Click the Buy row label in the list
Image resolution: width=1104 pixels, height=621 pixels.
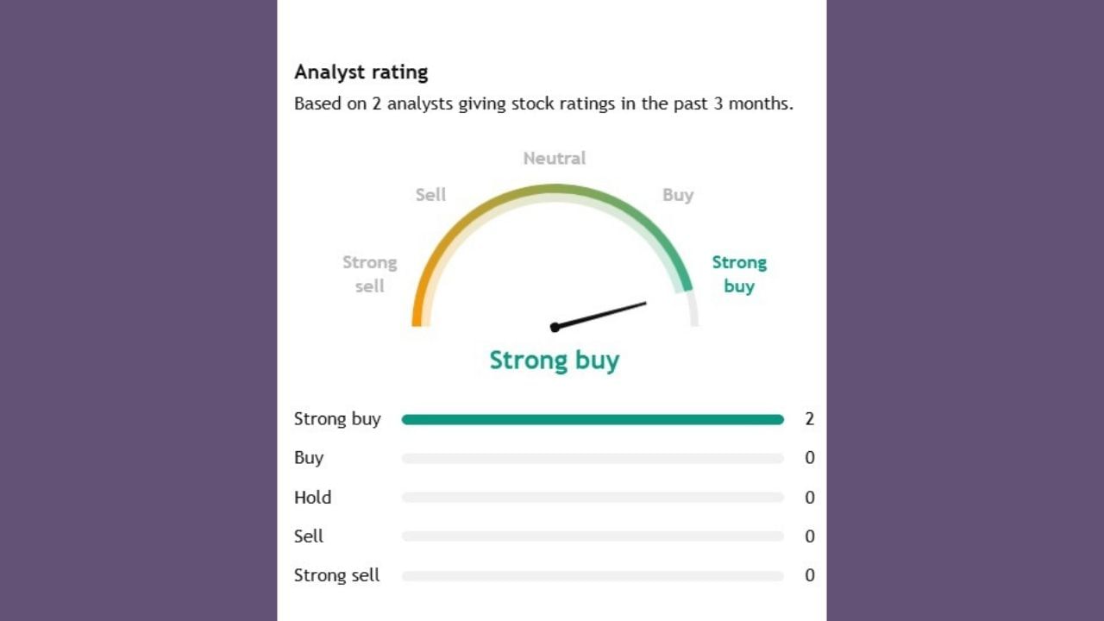coord(309,458)
